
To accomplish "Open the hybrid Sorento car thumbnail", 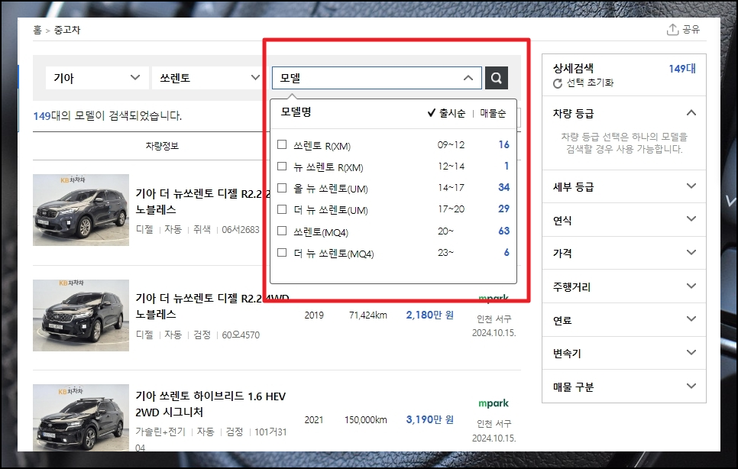I will [81, 417].
